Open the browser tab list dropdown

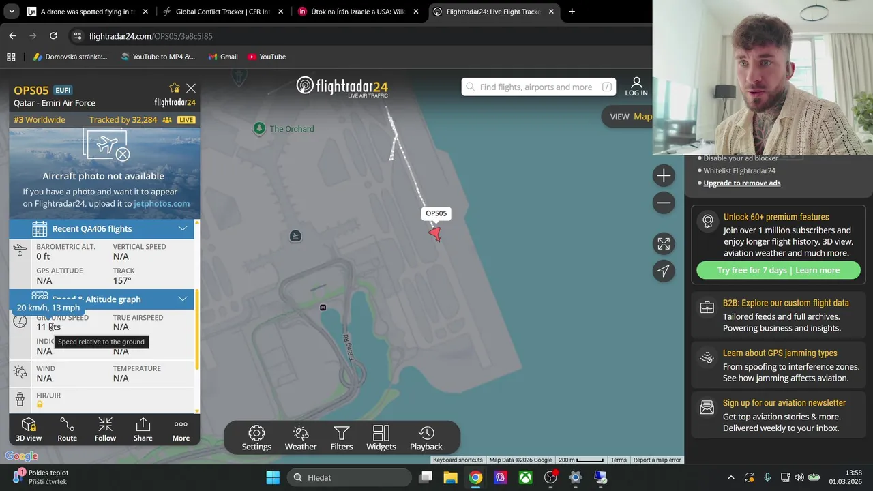[11, 12]
